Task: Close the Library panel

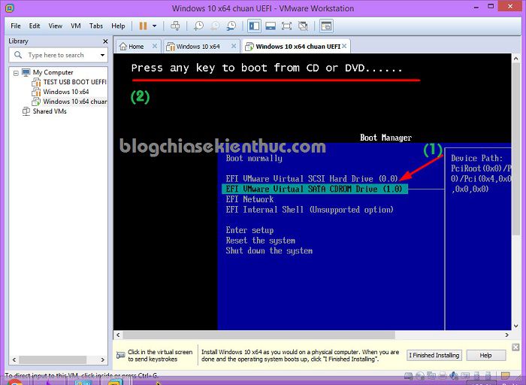Action: [x=105, y=41]
